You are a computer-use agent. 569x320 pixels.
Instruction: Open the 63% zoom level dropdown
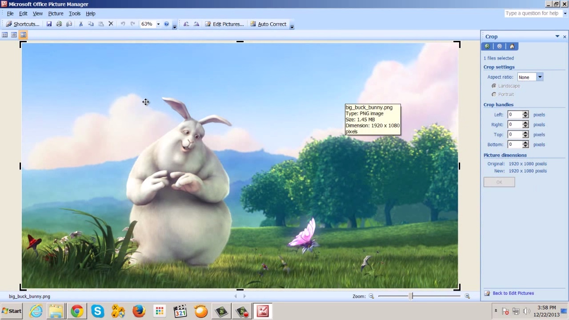[x=158, y=24]
